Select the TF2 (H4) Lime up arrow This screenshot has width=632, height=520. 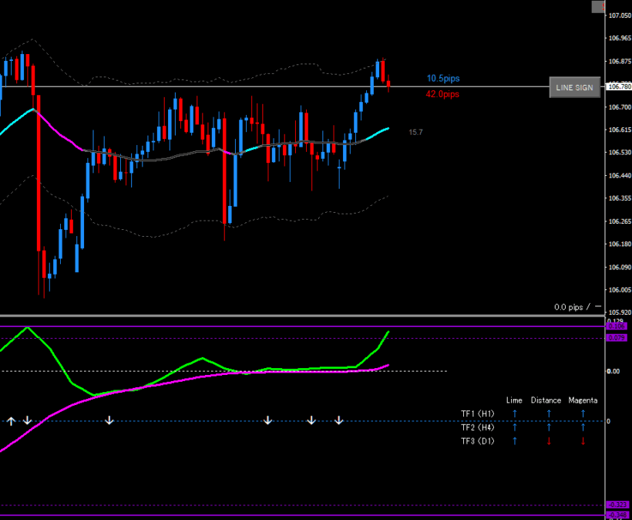pyautogui.click(x=514, y=427)
